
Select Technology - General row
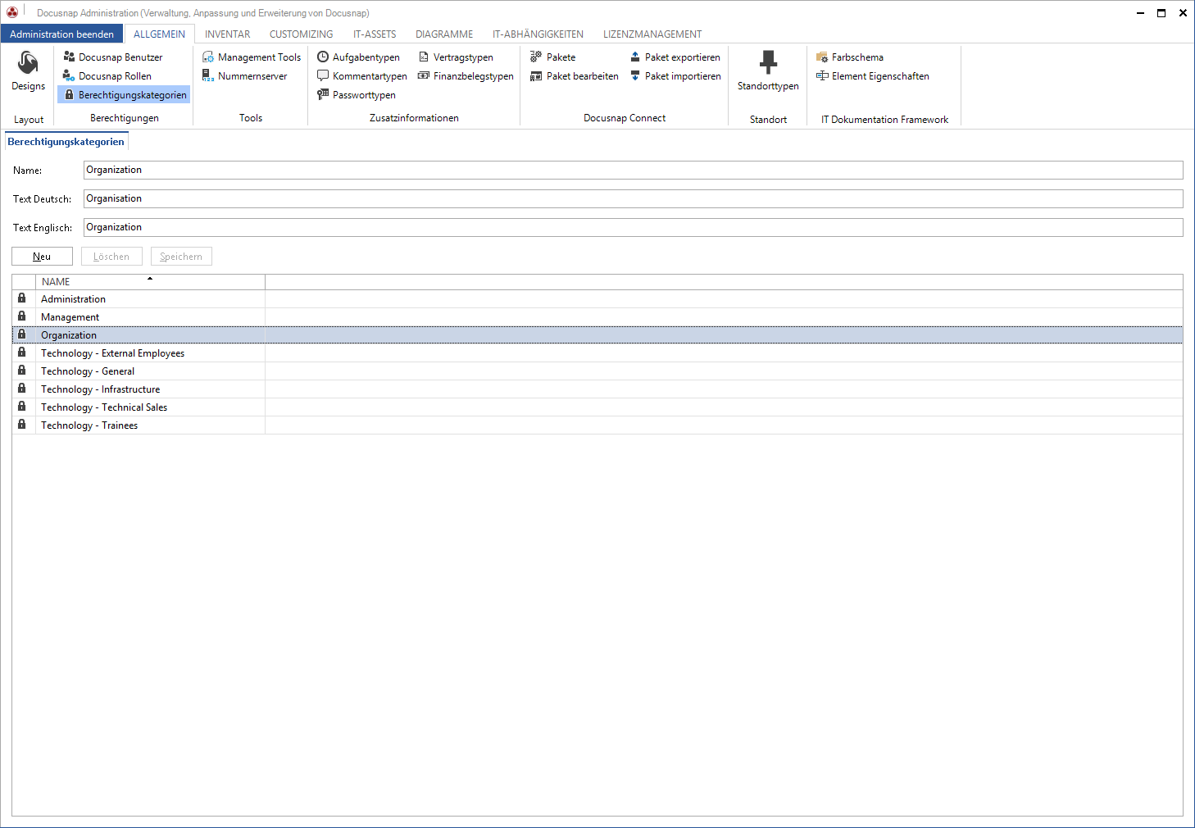pyautogui.click(x=597, y=371)
